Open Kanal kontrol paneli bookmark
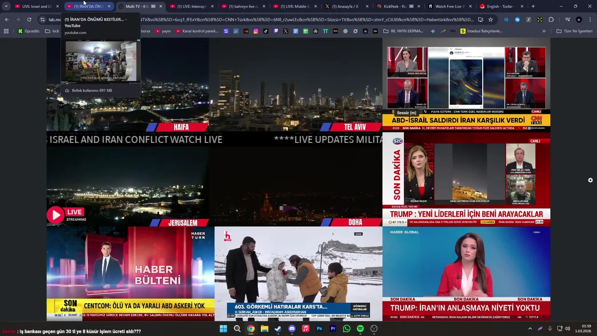This screenshot has height=336, width=597. click(x=196, y=31)
